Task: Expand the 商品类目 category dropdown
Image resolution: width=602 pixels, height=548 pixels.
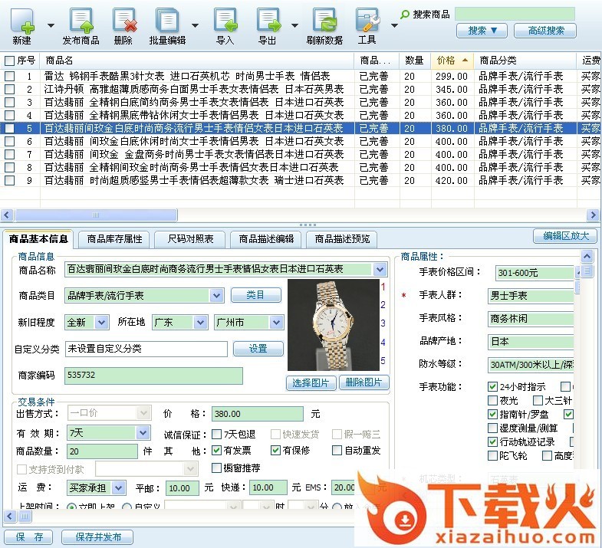Action: click(x=217, y=295)
